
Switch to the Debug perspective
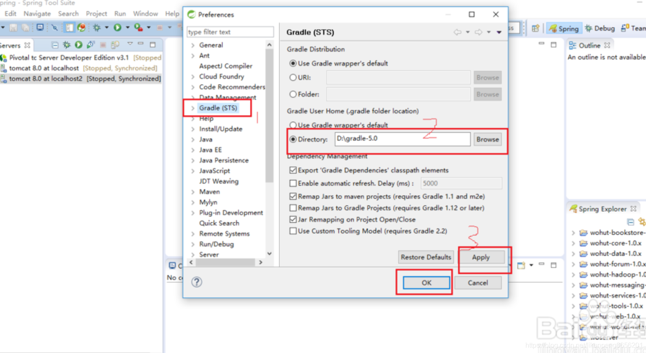click(x=600, y=28)
